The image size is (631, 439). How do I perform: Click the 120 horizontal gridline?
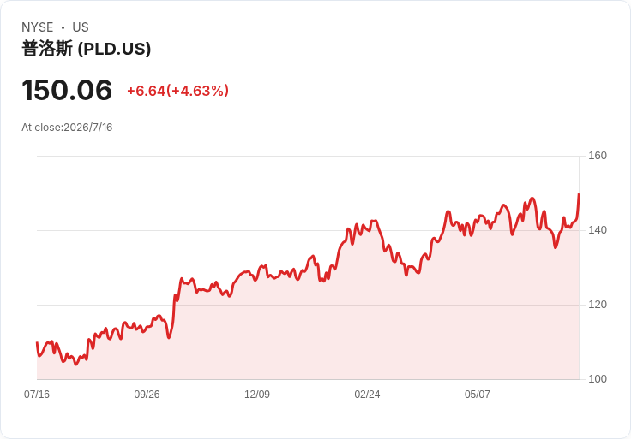(308, 305)
